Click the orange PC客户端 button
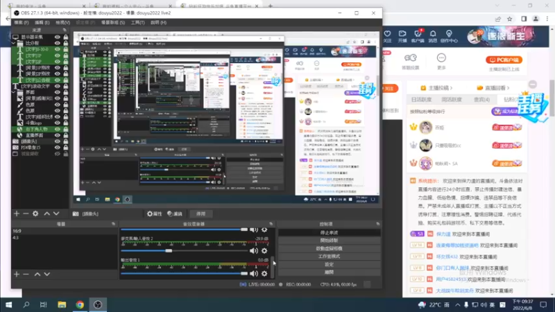This screenshot has width=555, height=312. [x=504, y=60]
